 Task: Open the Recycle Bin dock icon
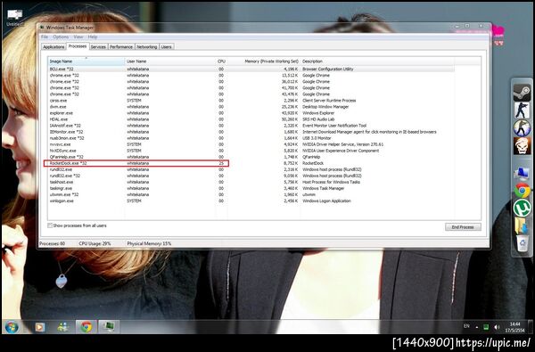tap(523, 244)
